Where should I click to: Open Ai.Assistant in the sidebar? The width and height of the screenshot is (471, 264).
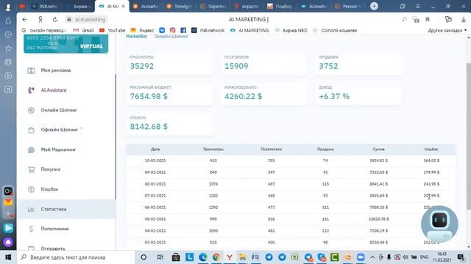click(54, 90)
